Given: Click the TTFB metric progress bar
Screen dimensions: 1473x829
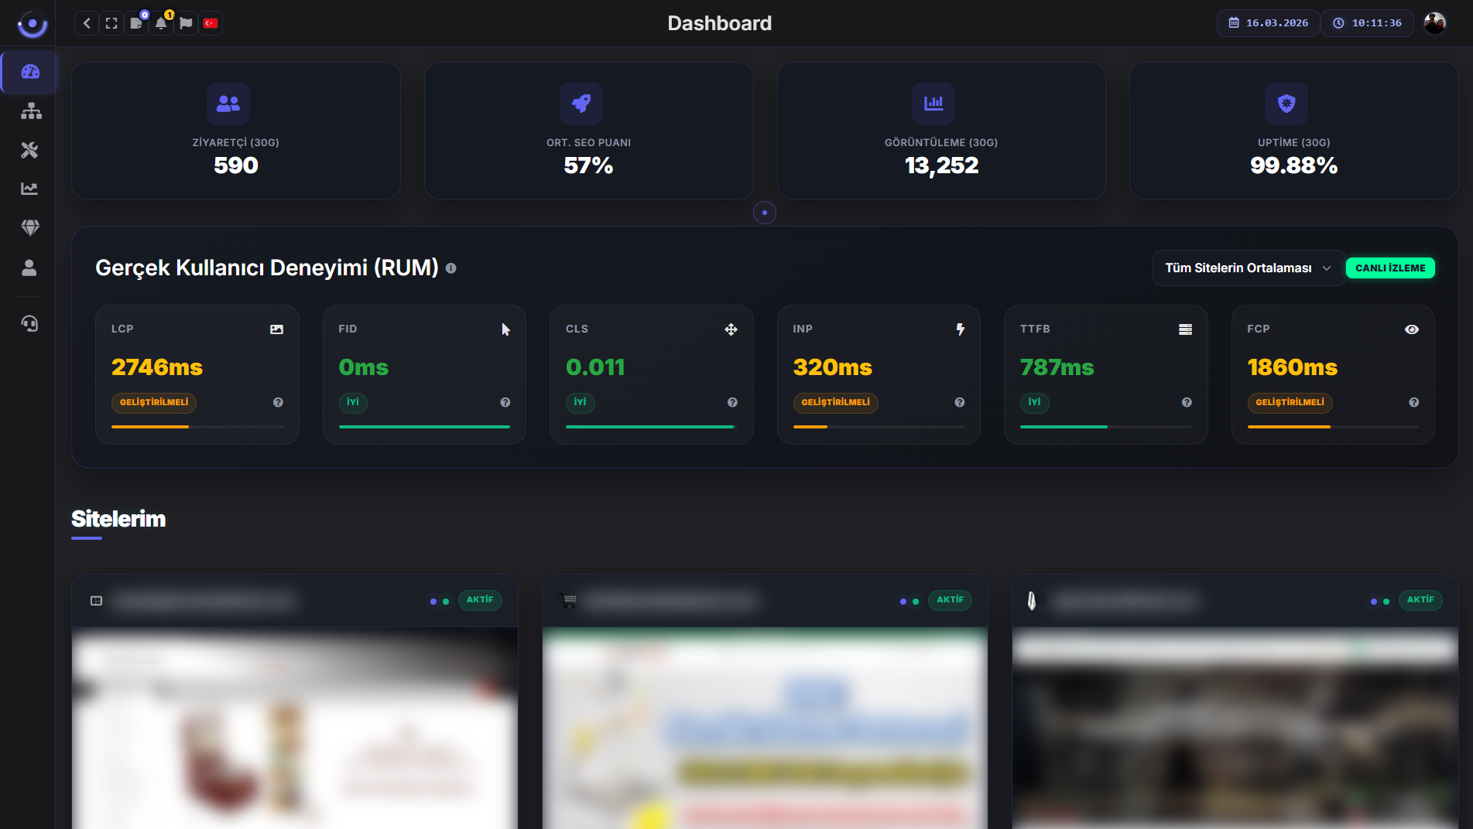Looking at the screenshot, I should tap(1105, 427).
